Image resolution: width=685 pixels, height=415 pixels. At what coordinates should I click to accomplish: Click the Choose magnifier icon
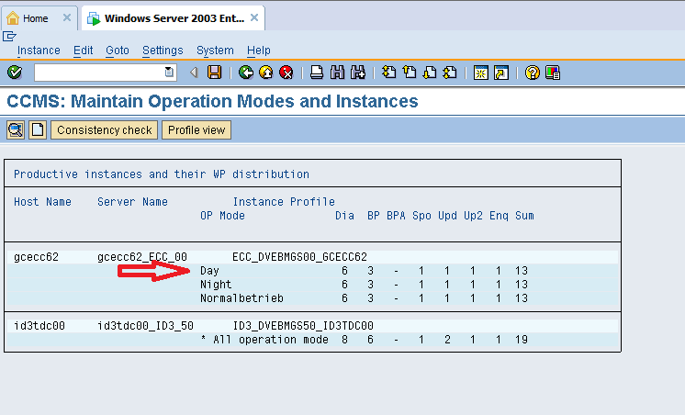pos(16,130)
